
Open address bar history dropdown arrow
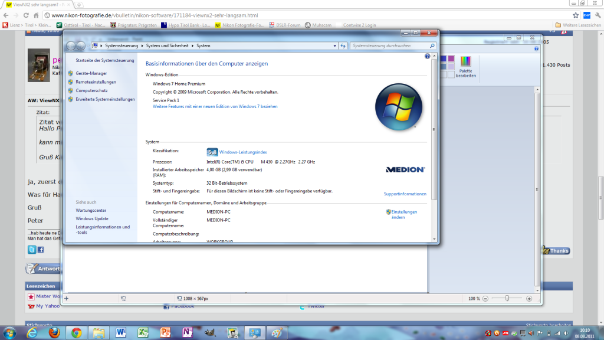tap(335, 46)
